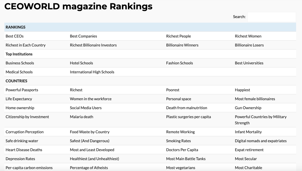View Powerful Passports ranking

(x=22, y=90)
